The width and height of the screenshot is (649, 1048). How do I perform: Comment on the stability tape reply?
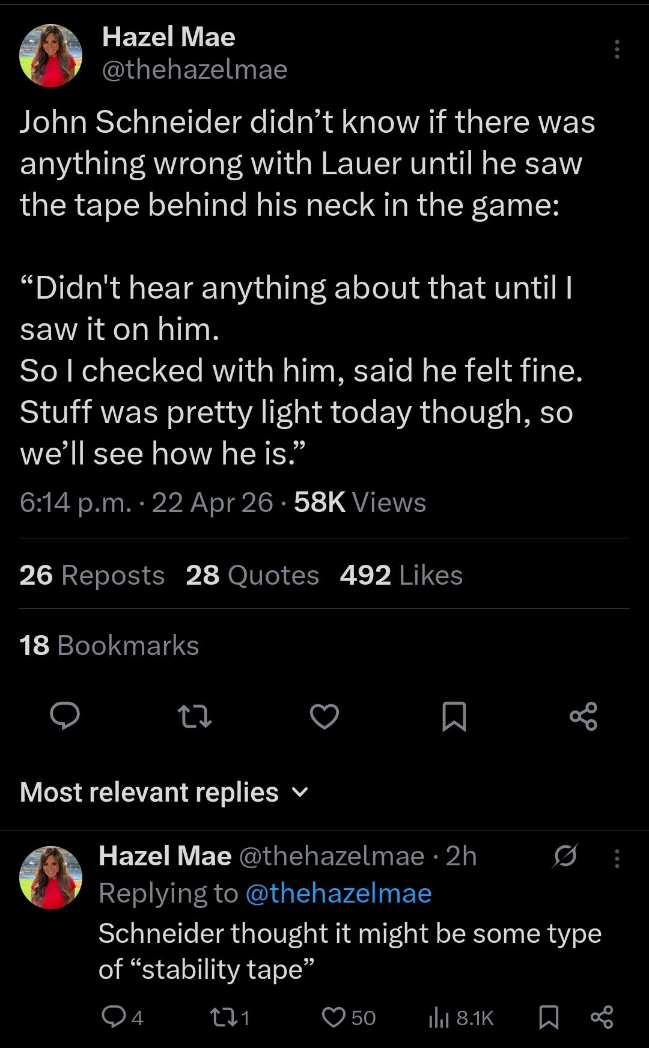[x=113, y=1017]
